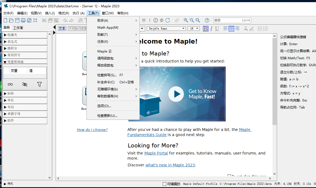
Task: Toggle center alignment button
Action: pyautogui.click(x=231, y=29)
